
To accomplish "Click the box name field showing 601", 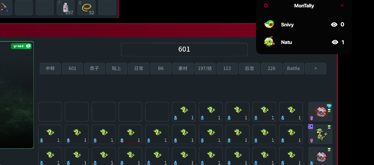I will [184, 50].
